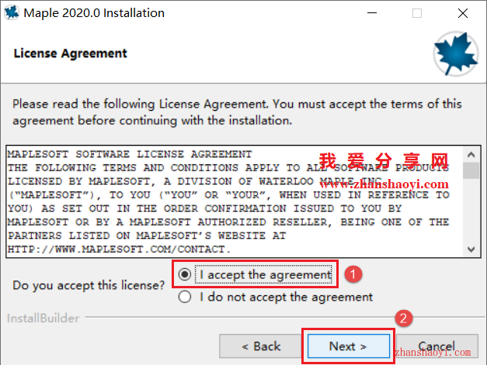Click the scrollbar track below the thumb

pos(471,211)
